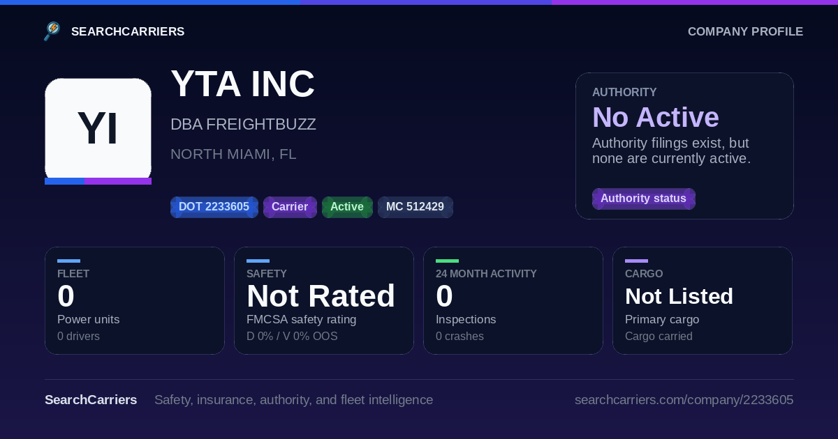Click the authority filings description text
This screenshot has height=439, width=838.
pos(671,151)
